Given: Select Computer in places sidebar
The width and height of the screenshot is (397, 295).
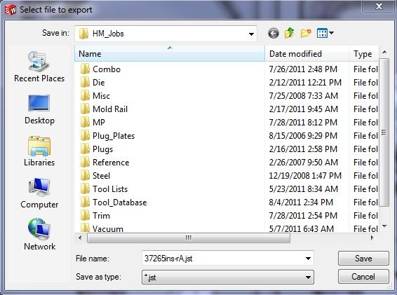Looking at the screenshot, I should [39, 193].
